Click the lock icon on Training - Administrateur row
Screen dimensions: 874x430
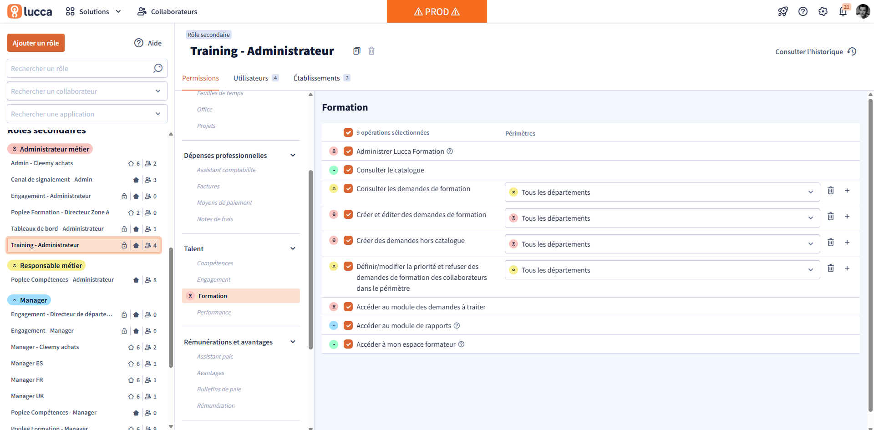[124, 245]
